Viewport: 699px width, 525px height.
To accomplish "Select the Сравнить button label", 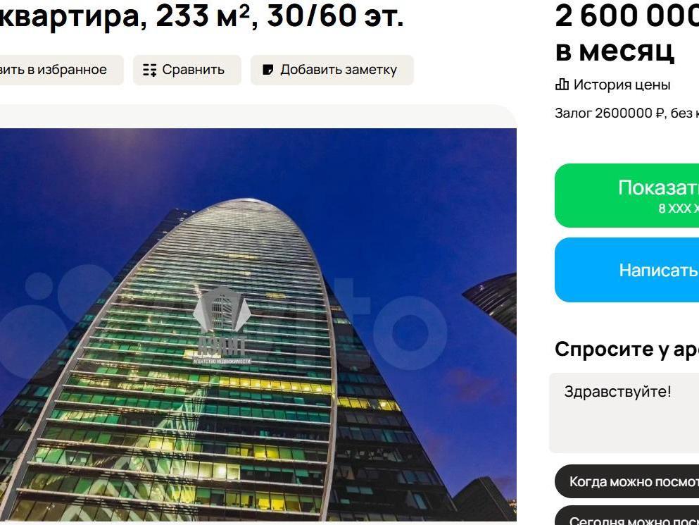I will pos(193,70).
